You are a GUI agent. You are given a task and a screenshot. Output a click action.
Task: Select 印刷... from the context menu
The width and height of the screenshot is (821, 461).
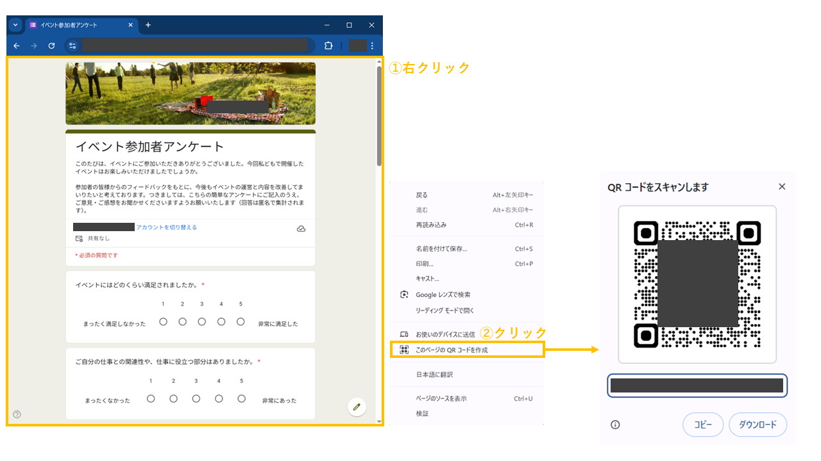click(x=466, y=264)
